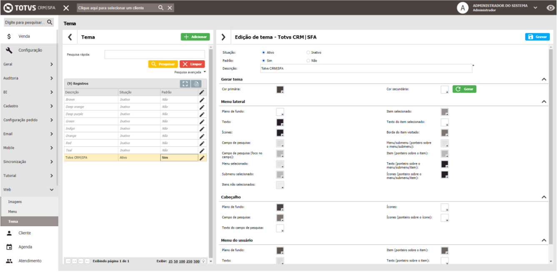Expand the edit panel arrow icon
Viewport: 557px width, 272px height.
tap(224, 37)
